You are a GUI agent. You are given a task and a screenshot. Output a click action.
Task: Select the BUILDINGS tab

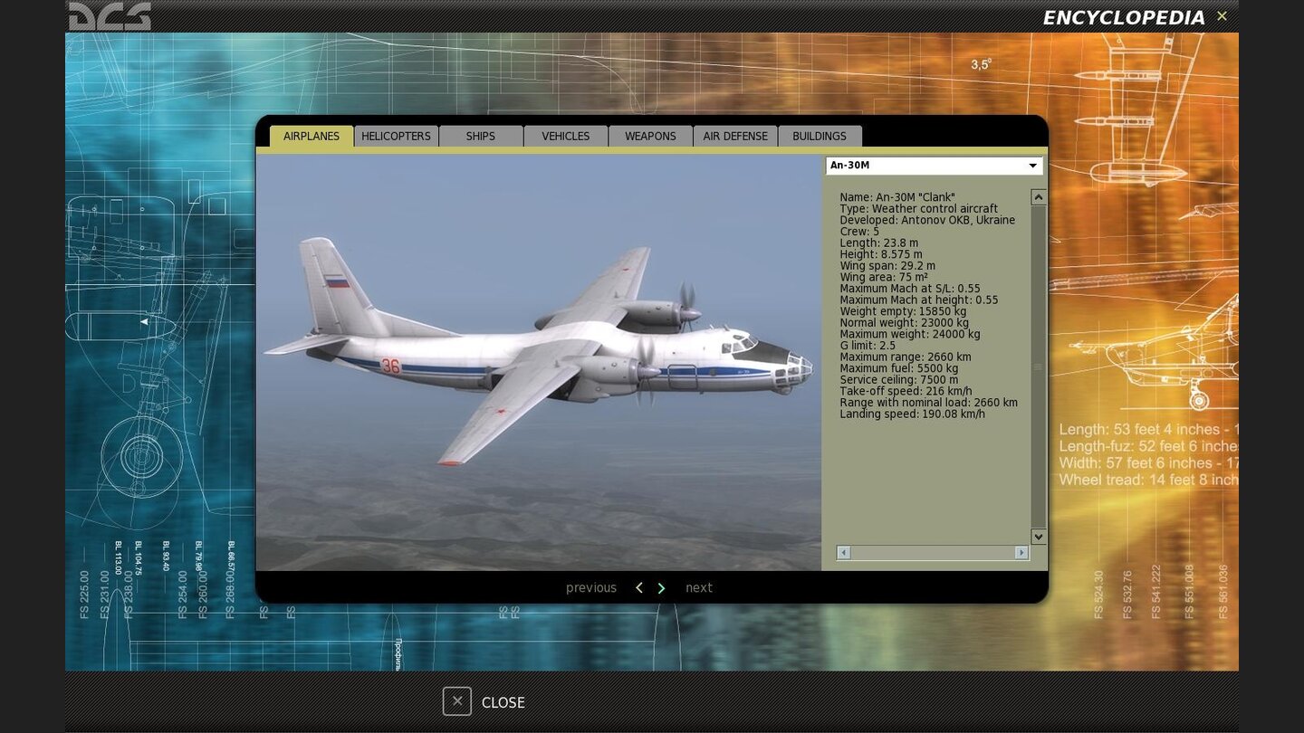[820, 136]
